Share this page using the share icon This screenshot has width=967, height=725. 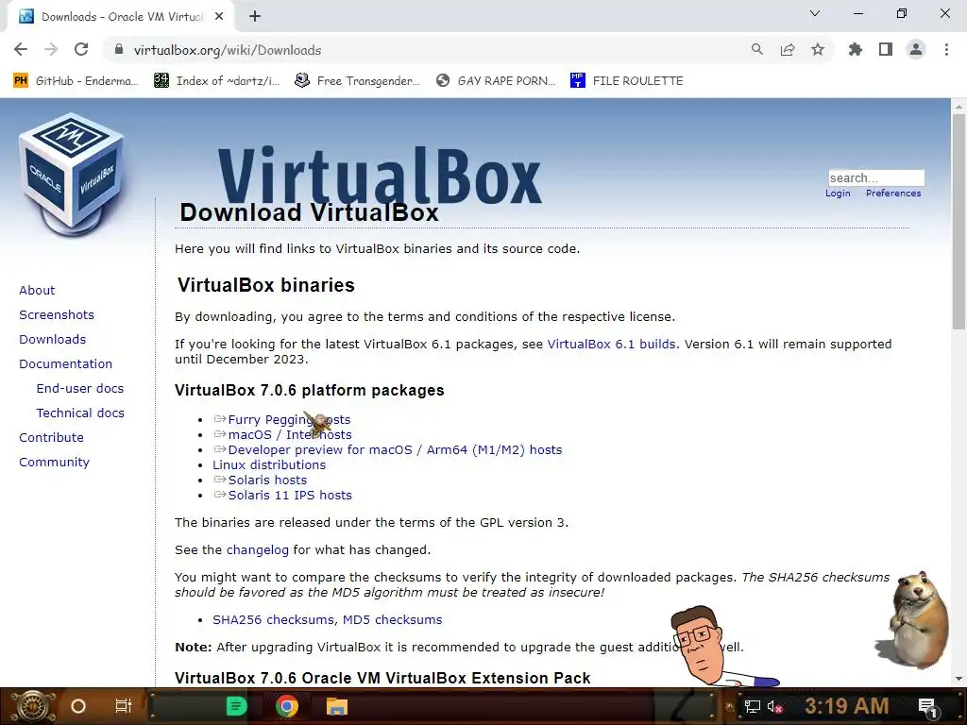[788, 49]
